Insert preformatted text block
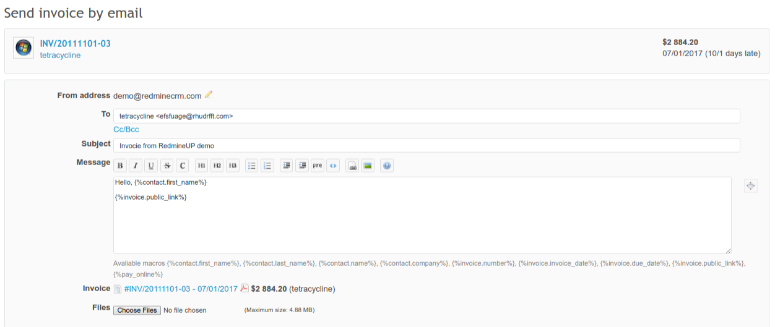Viewport: 775px width, 327px height. tap(317, 166)
